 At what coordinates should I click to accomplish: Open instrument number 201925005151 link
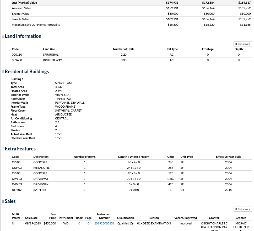click(x=104, y=223)
